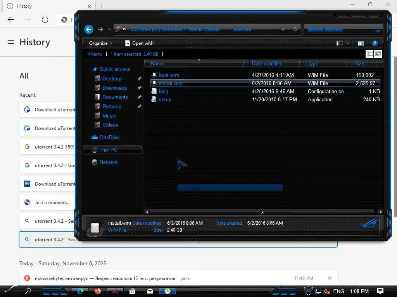Click the sources breadcrumb in address bar
The height and width of the screenshot is (297, 397).
click(242, 29)
